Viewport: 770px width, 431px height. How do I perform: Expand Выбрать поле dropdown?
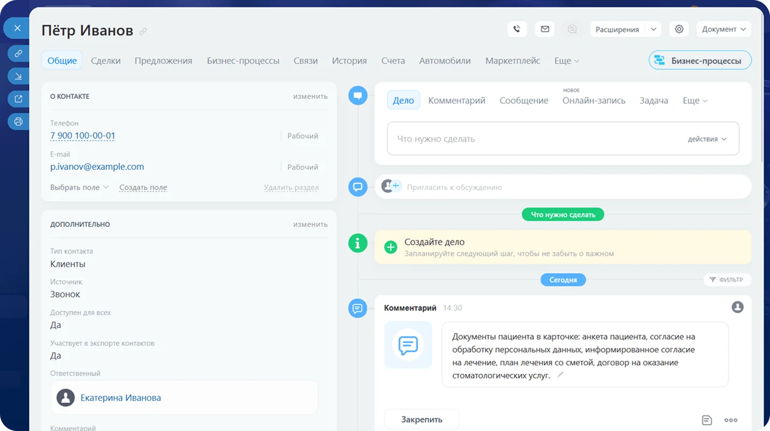[79, 187]
